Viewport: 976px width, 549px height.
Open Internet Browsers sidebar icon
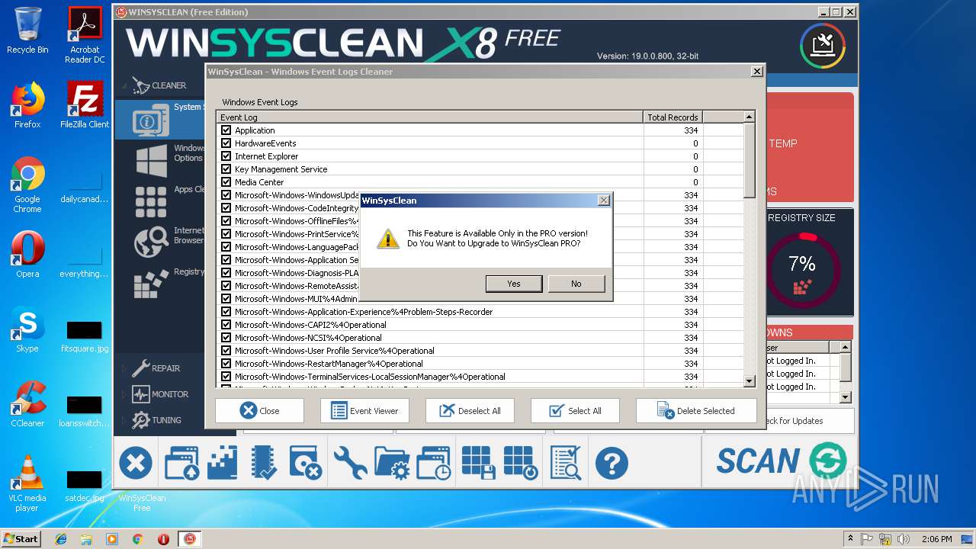click(x=151, y=242)
